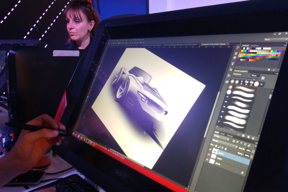This screenshot has height=192, width=288.
Task: Switch to the Navigatore tab
Action: click(255, 46)
